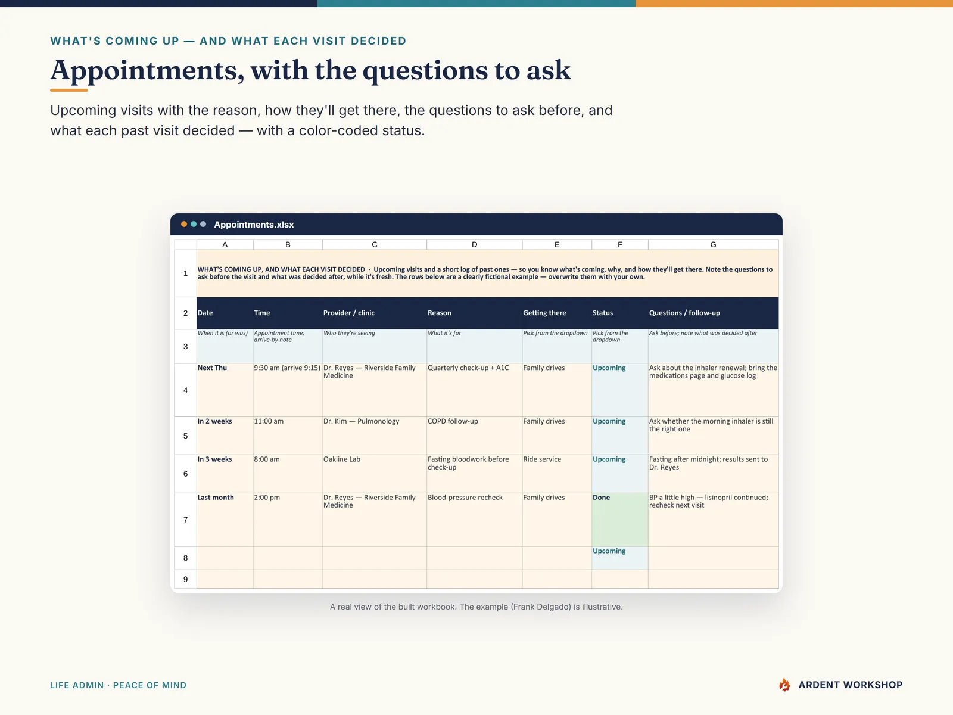Viewport: 953px width, 715px height.
Task: Click the 'Ask before; note what was decided after' cell
Action: coord(713,346)
